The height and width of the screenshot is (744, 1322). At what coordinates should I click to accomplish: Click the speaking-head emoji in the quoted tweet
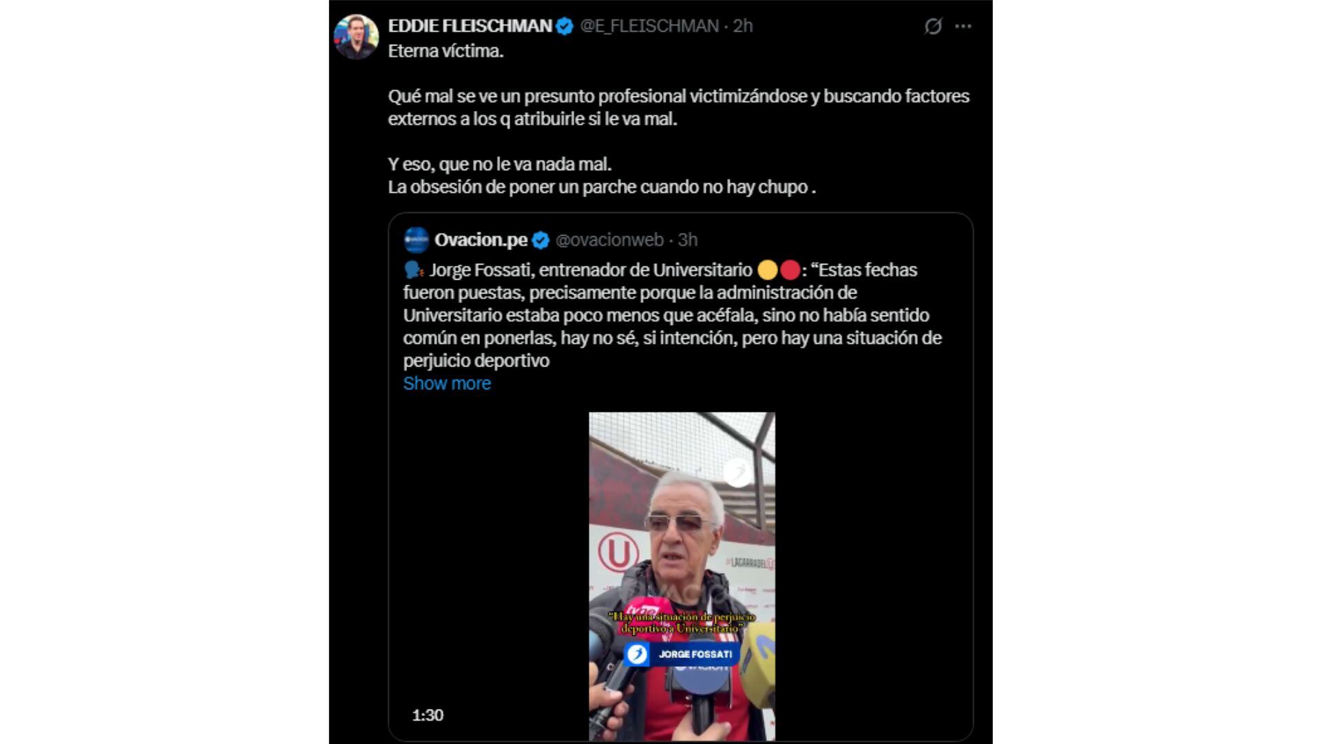414,269
